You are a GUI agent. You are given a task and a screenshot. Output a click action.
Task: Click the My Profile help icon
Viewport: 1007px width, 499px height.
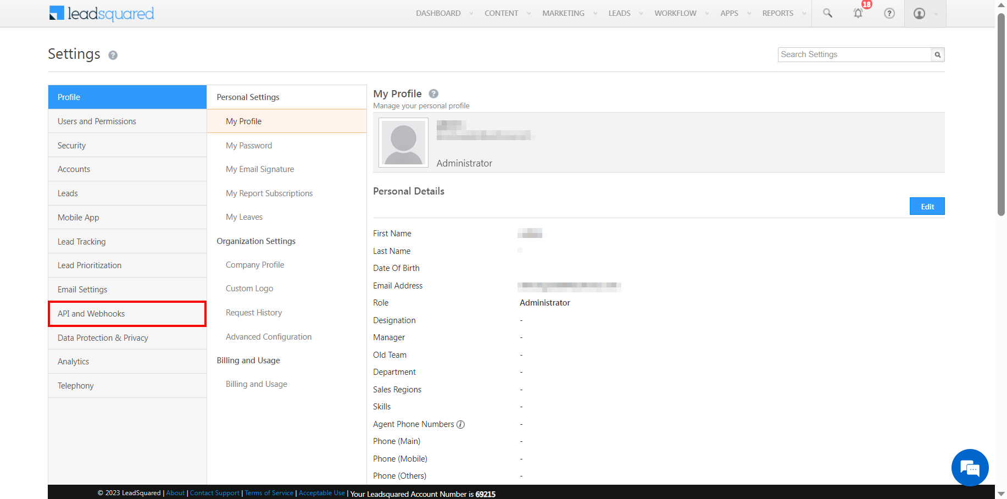433,93
